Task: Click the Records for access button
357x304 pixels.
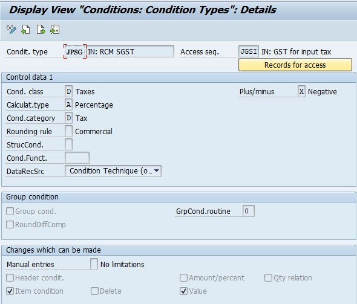Action: [295, 65]
